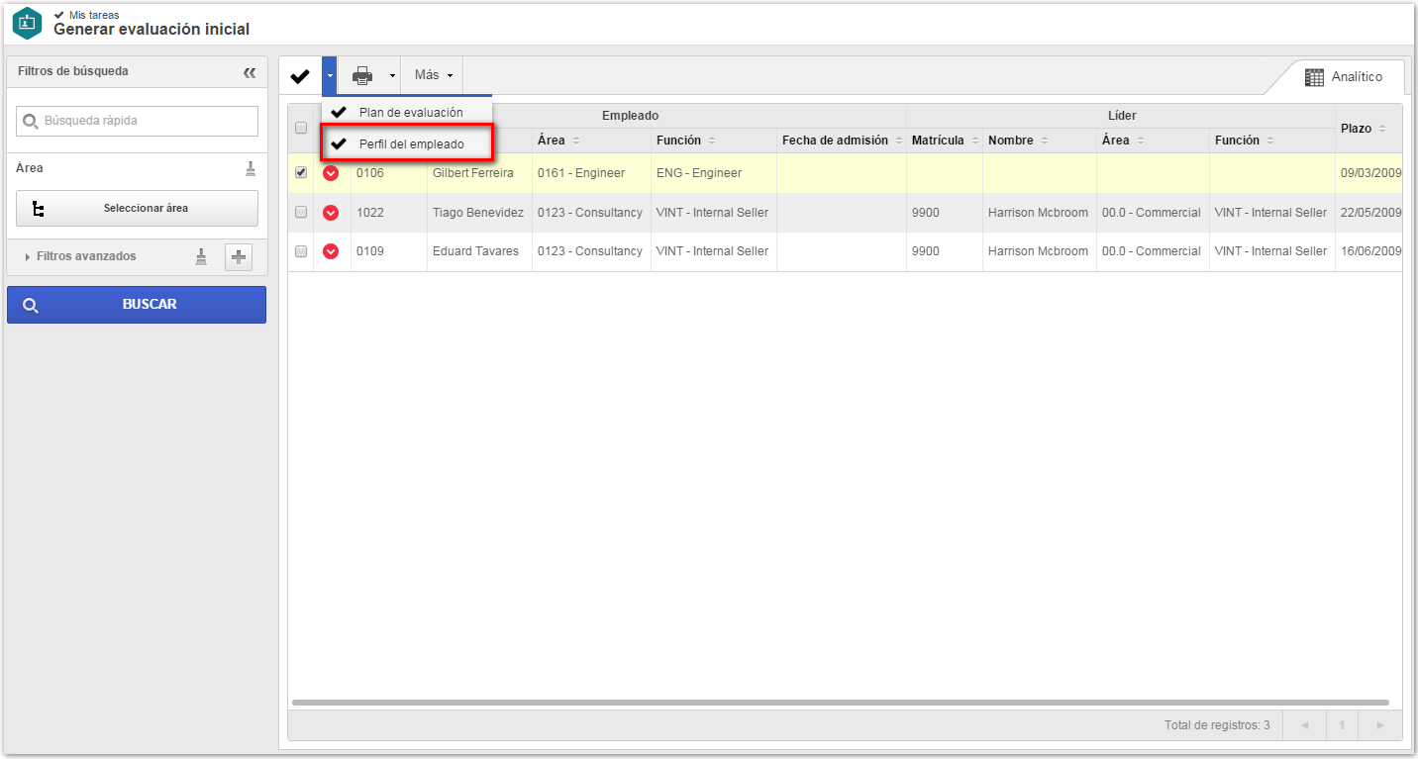
Task: Select Perfil del empleado menu option
Action: pos(407,143)
